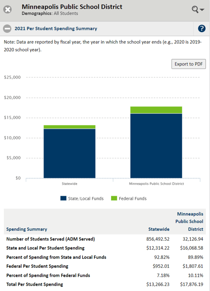Screen dimensions: 210x291
Task: Click the Statewide blue state/local bar
Action: pos(69,154)
